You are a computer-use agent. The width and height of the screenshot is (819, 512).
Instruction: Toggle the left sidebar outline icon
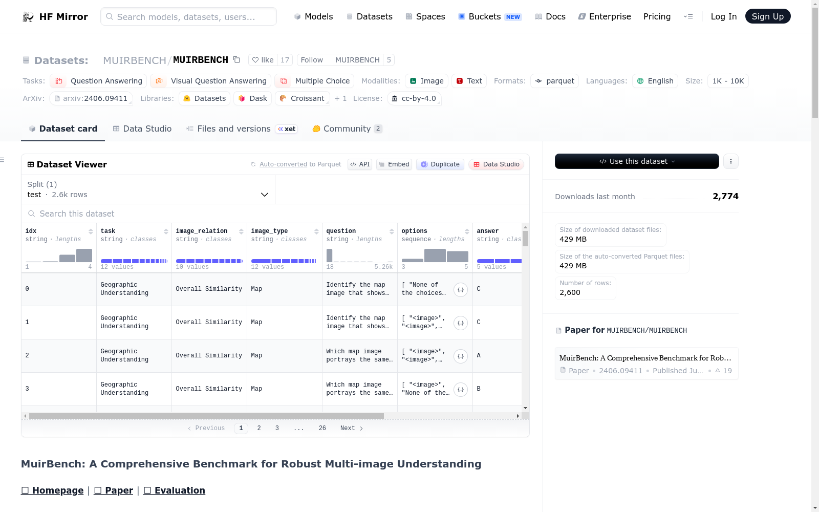3,160
